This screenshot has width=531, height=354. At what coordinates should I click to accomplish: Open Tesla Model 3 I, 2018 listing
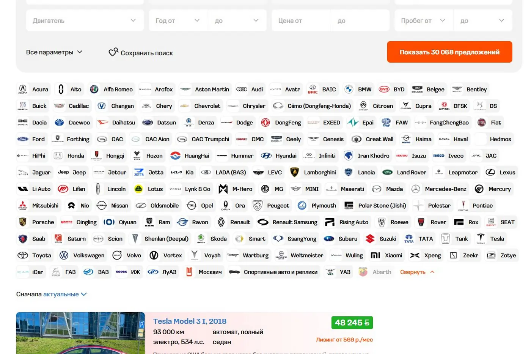(190, 321)
